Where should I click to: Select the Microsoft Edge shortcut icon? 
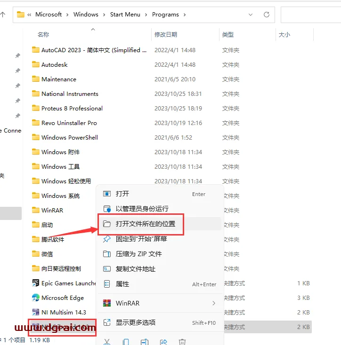click(x=36, y=298)
